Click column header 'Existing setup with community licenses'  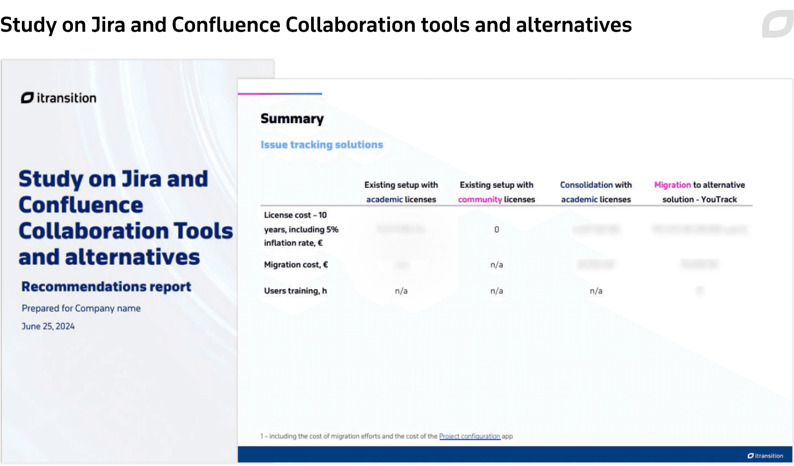[x=496, y=192]
